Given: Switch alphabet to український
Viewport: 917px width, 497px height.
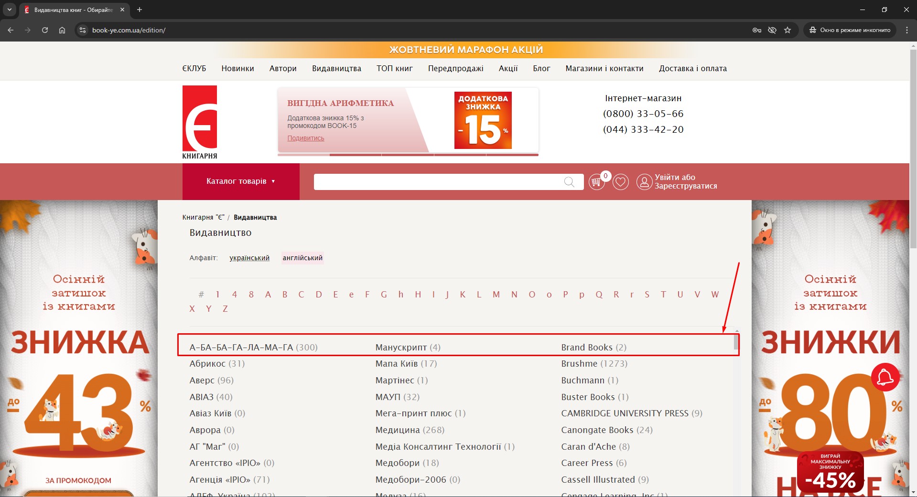Looking at the screenshot, I should tap(249, 258).
